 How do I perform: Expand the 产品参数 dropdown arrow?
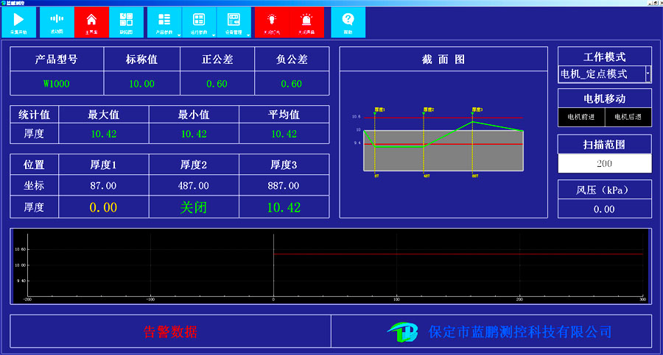(x=179, y=34)
